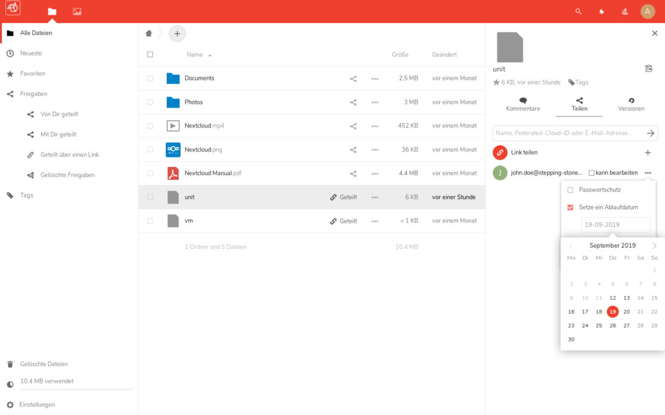Image resolution: width=665 pixels, height=415 pixels.
Task: Toggle the kann bearbeiten checkbox
Action: coord(591,173)
